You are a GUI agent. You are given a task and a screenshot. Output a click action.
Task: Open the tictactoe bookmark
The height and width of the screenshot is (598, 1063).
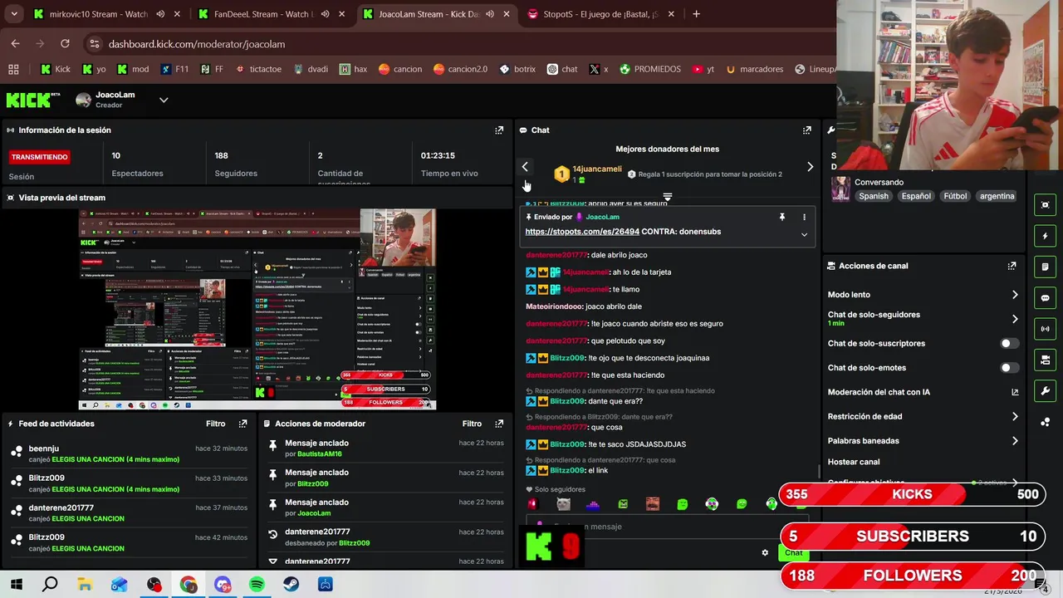click(258, 69)
